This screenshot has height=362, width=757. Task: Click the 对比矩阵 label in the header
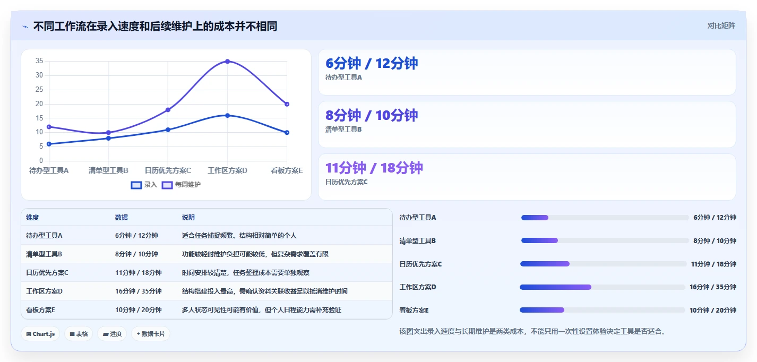pos(721,25)
